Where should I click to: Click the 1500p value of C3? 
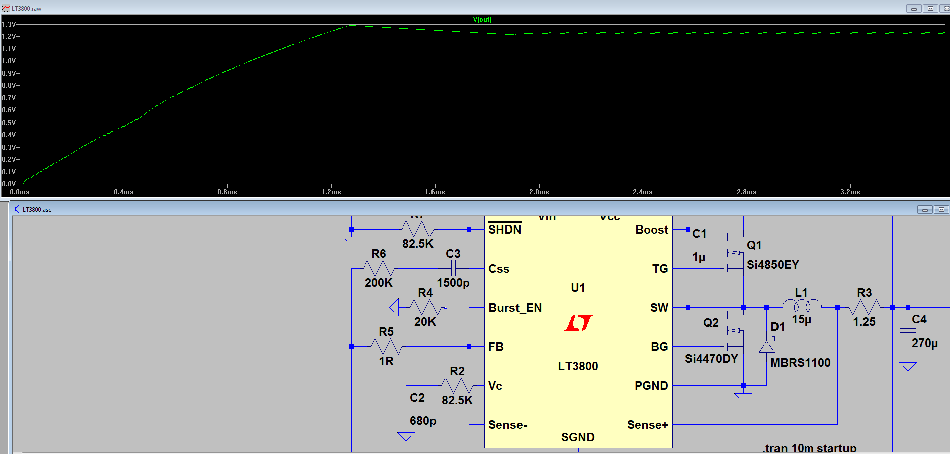pyautogui.click(x=453, y=283)
